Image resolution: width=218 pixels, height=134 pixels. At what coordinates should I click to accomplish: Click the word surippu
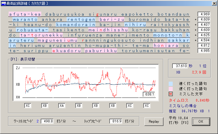coord(36,51)
